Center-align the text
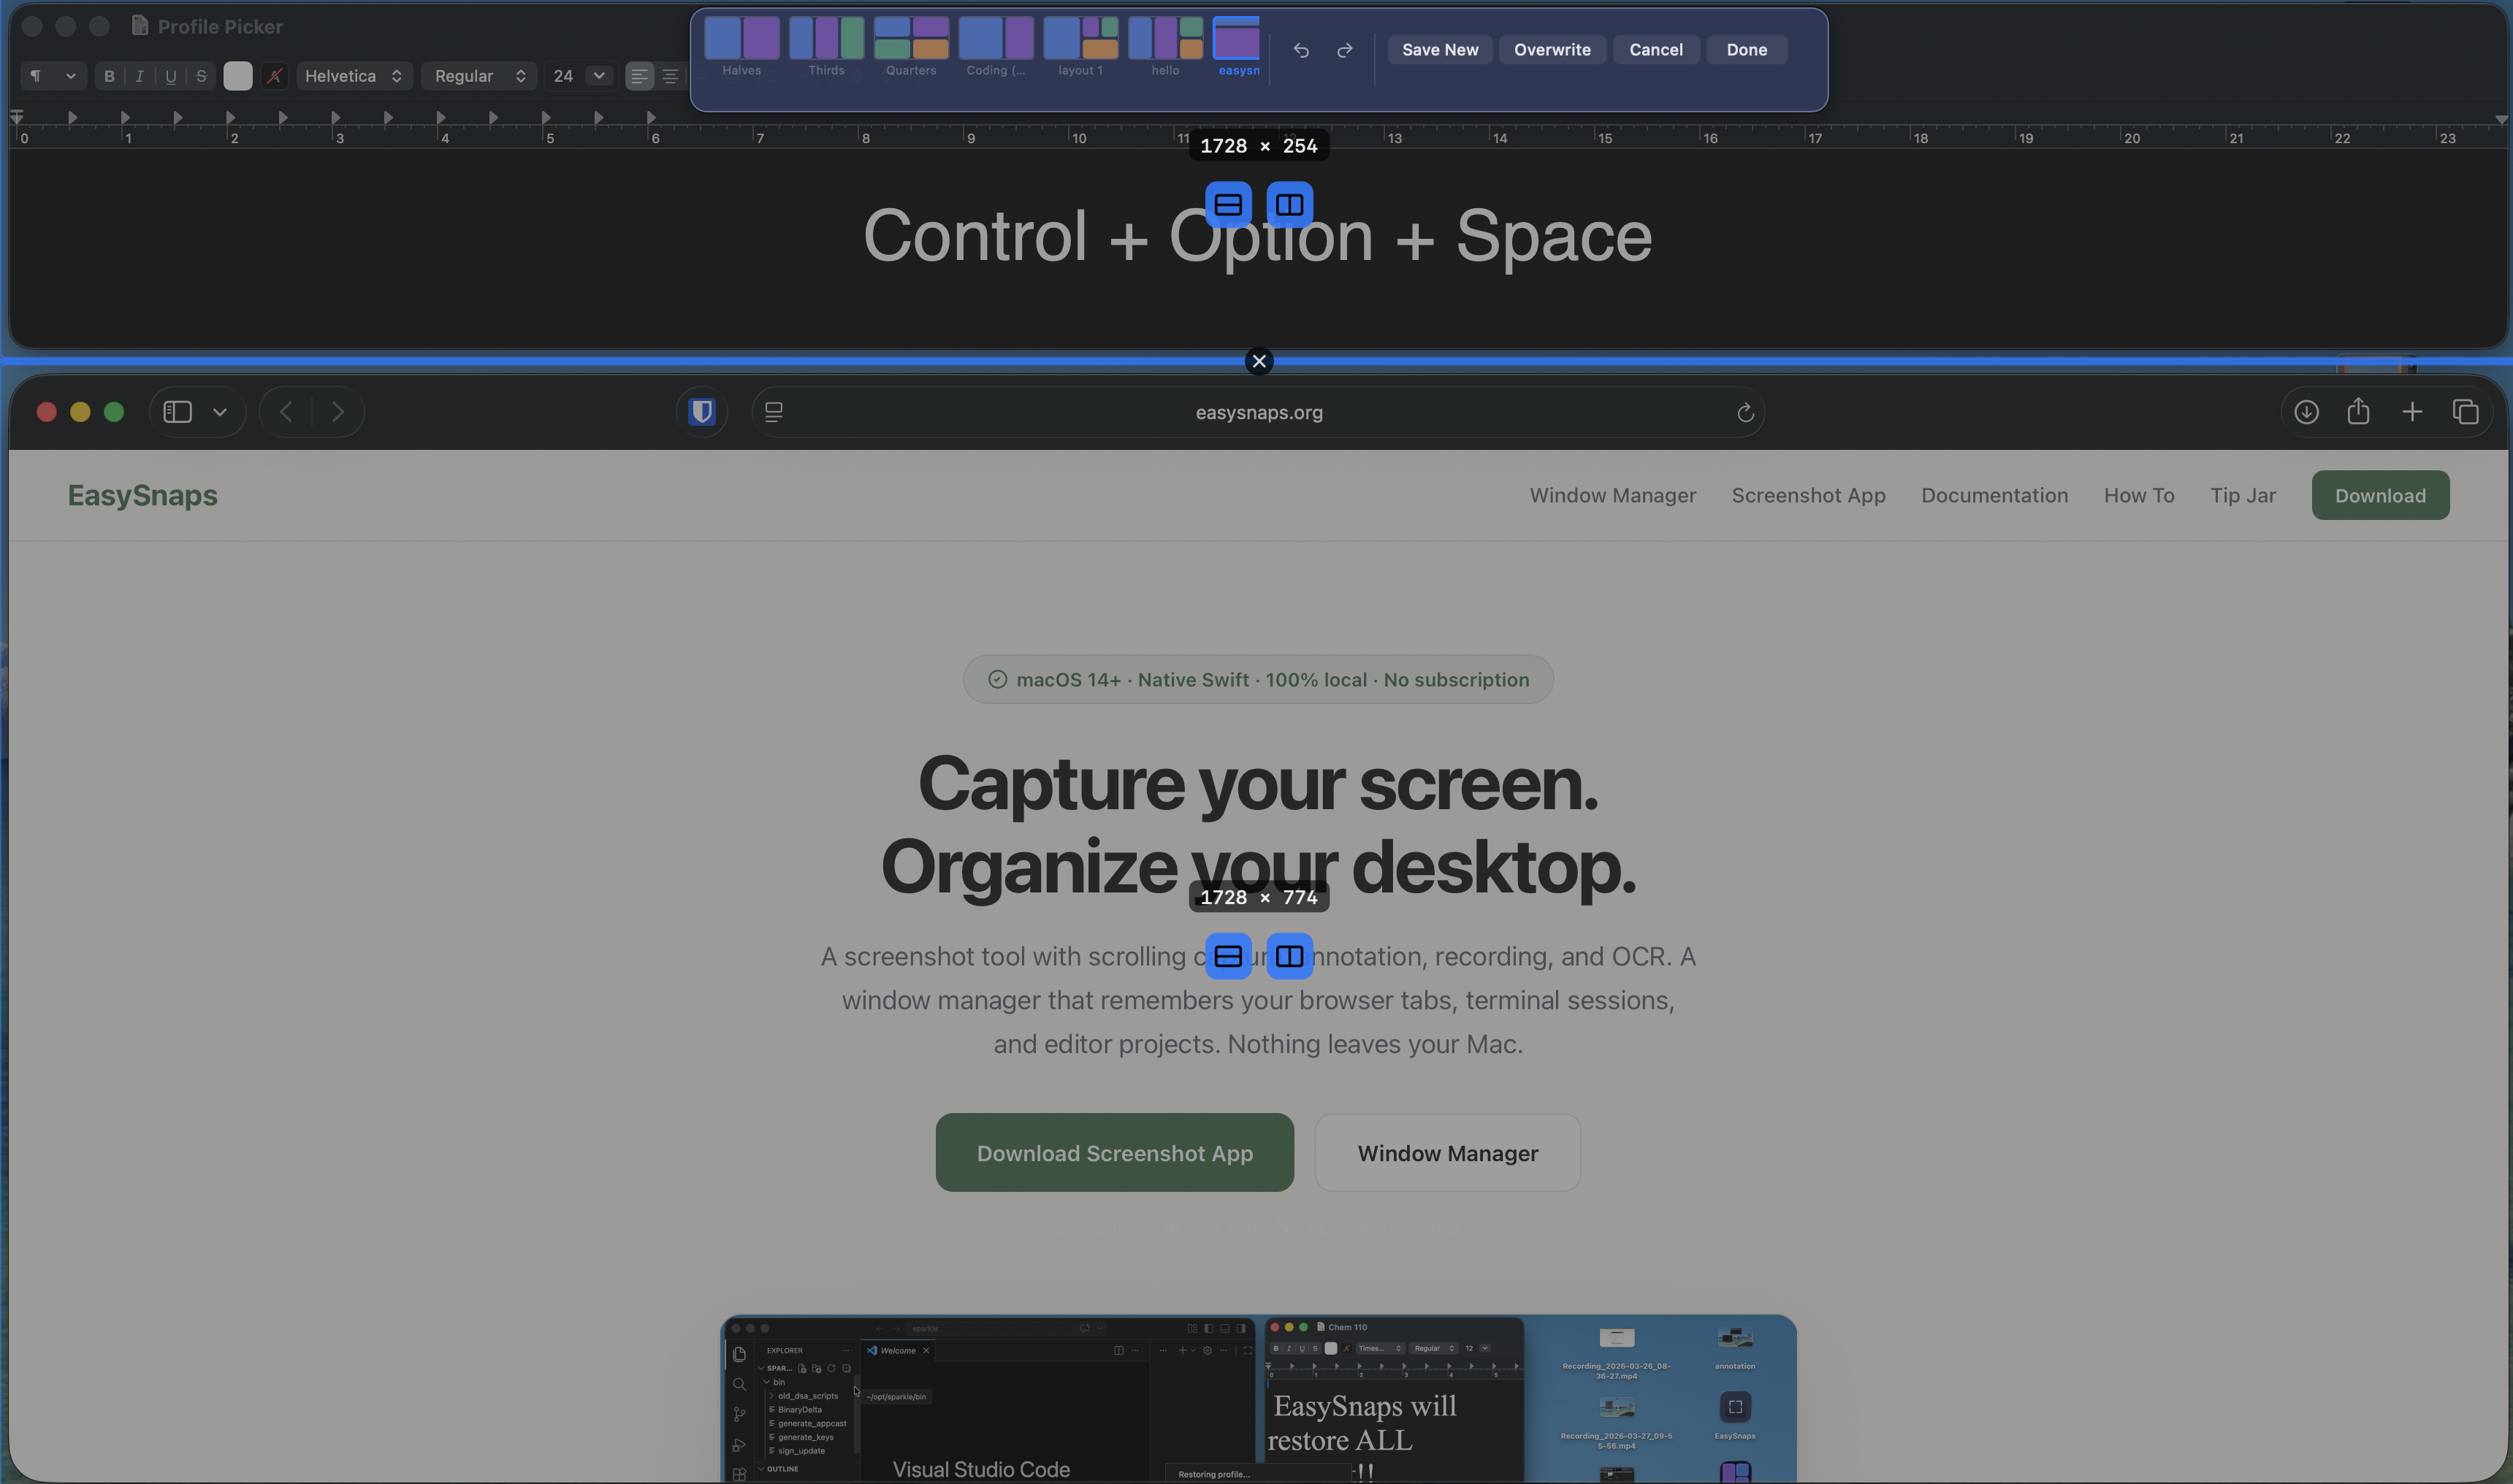Viewport: 2513px width, 1484px height. tap(671, 76)
